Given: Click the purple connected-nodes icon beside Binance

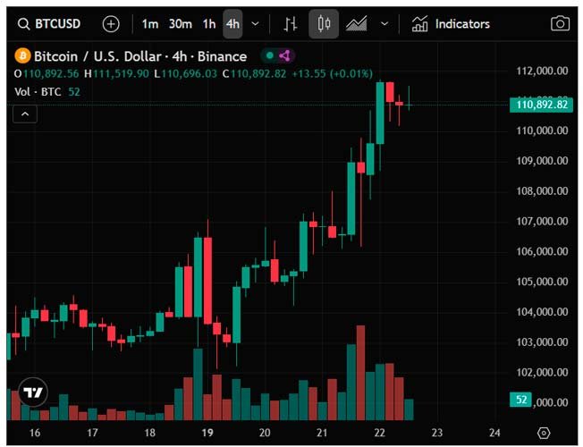Looking at the screenshot, I should (x=284, y=56).
